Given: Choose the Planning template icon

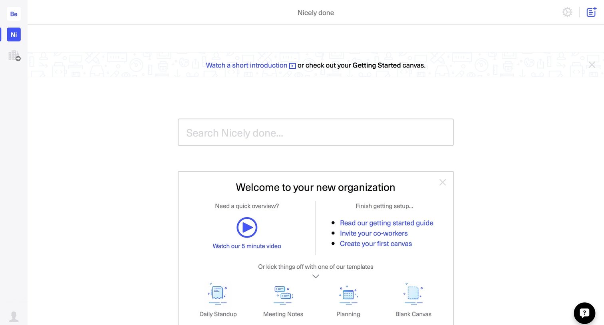Looking at the screenshot, I should [x=348, y=295].
